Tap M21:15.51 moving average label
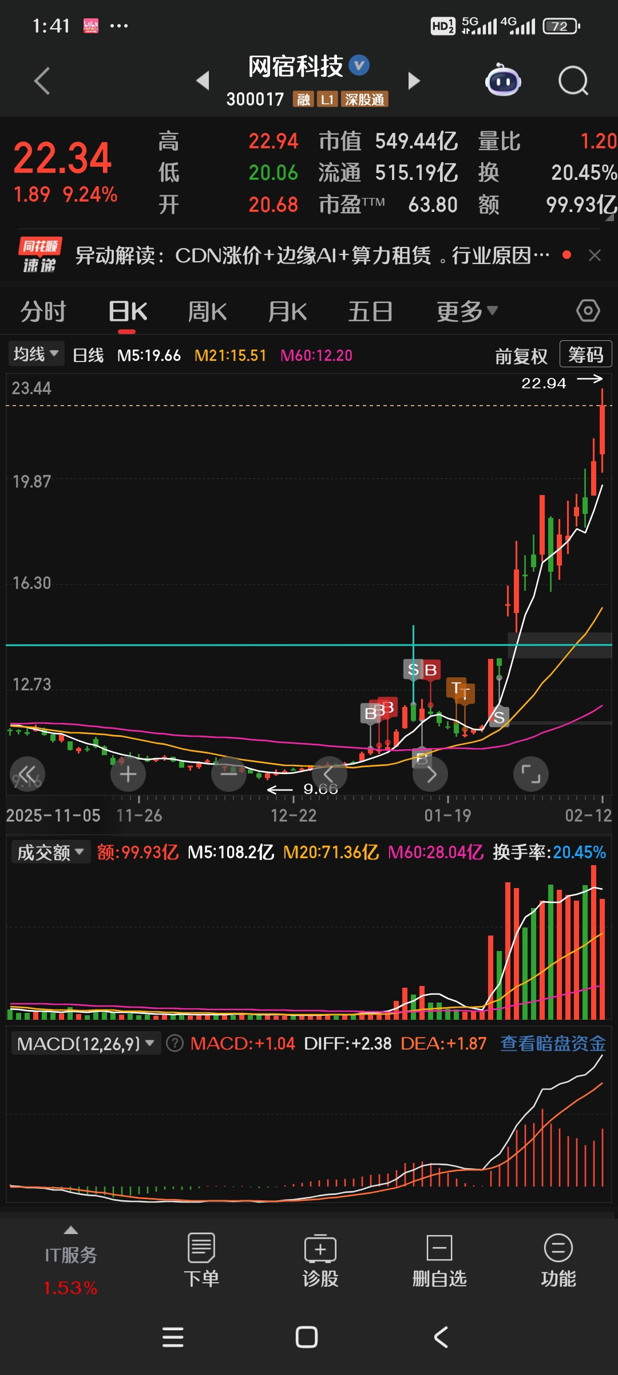The image size is (618, 1375). tap(230, 355)
